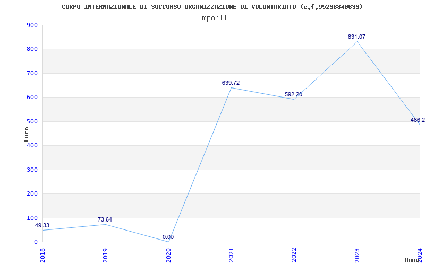
Task: Click the y-axis tick 500
Action: click(x=32, y=122)
